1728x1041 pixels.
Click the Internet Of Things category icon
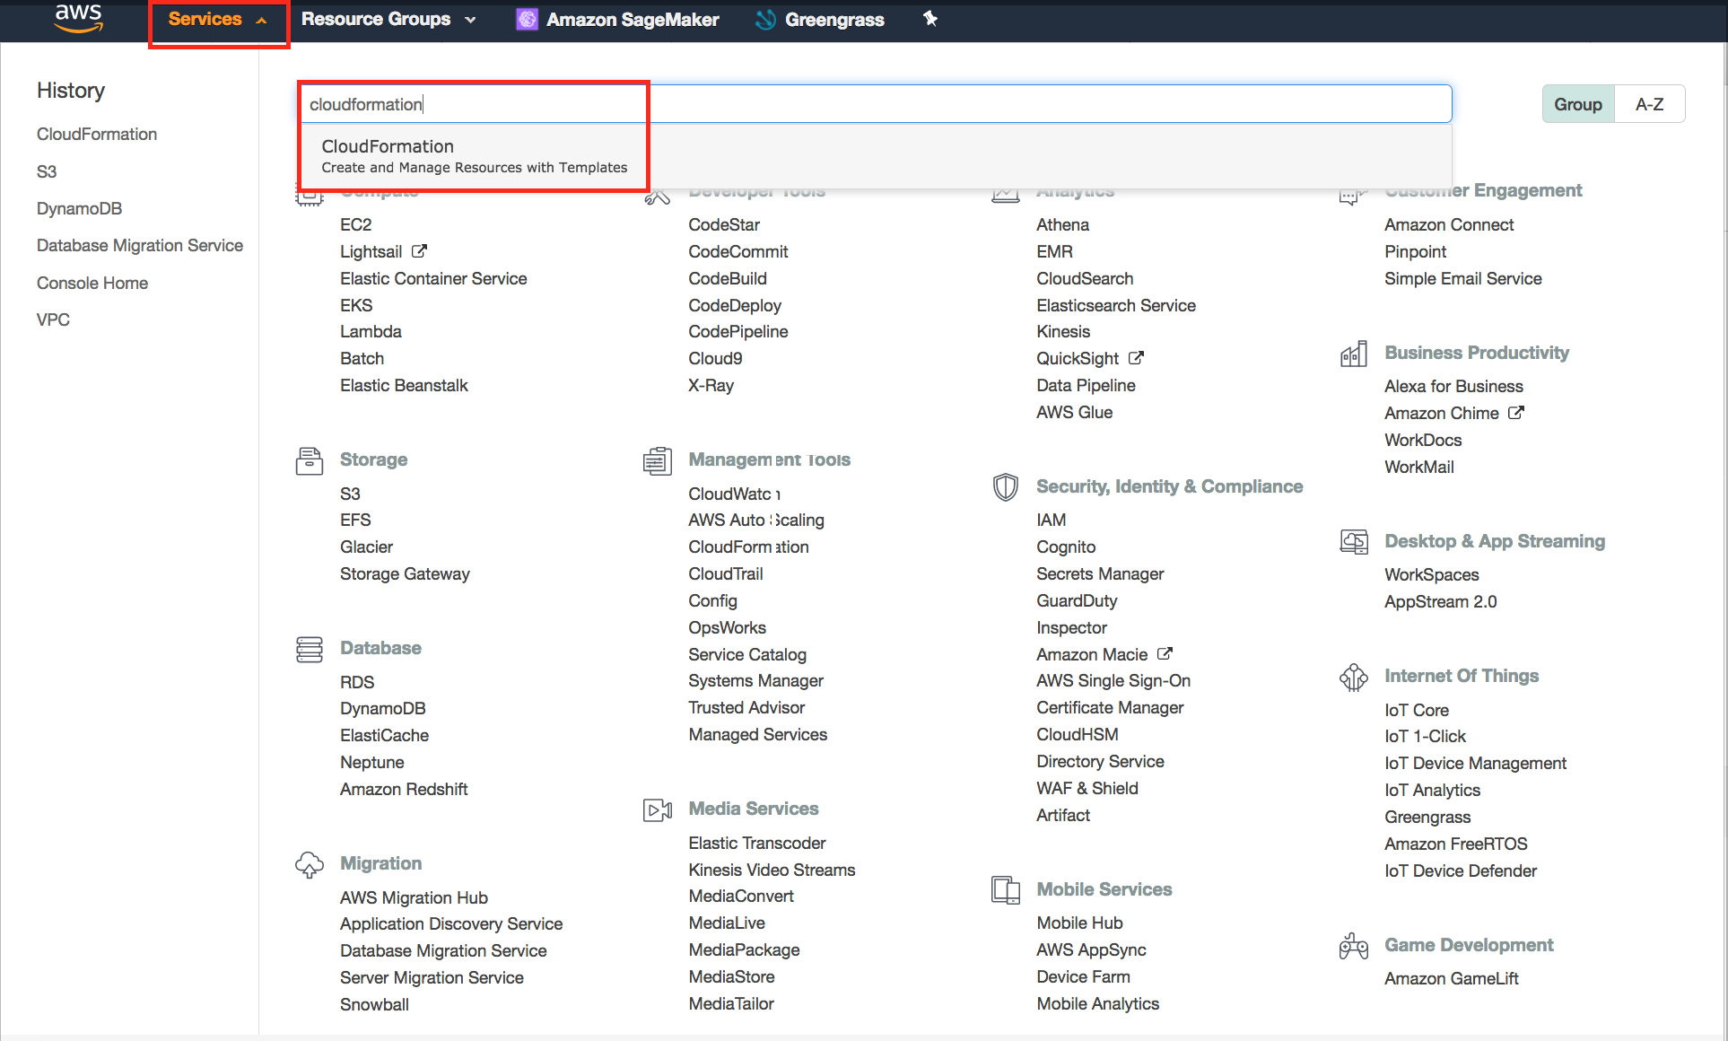tap(1353, 677)
